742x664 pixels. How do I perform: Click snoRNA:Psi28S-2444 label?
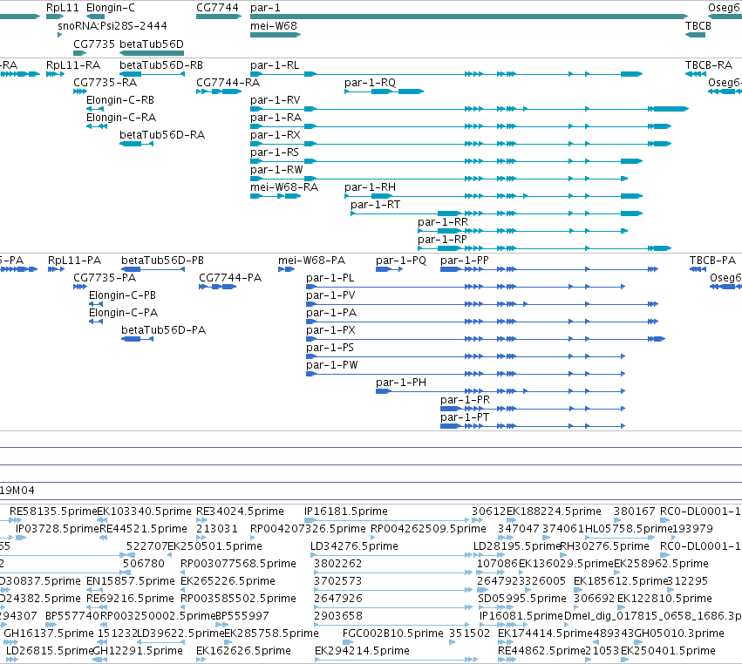(112, 26)
